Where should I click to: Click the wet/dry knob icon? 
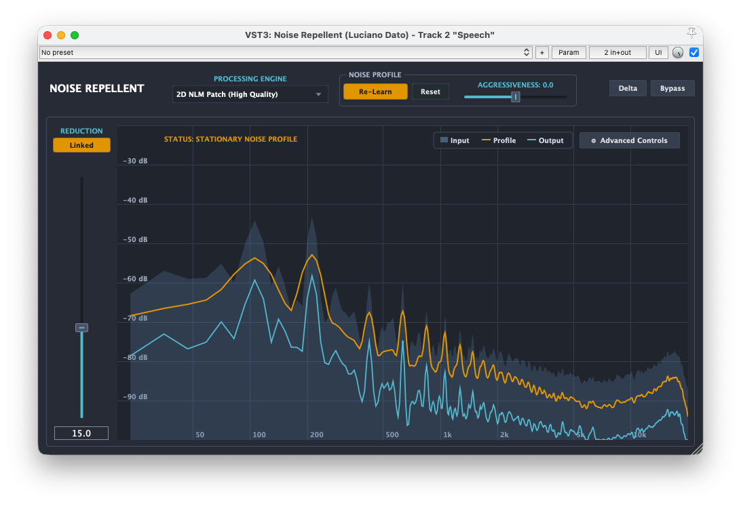pyautogui.click(x=678, y=53)
